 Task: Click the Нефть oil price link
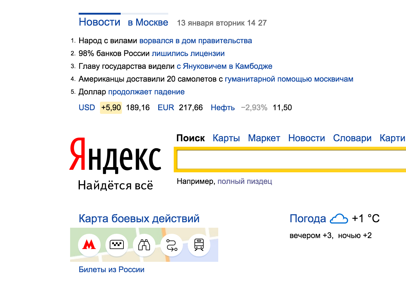[x=223, y=107]
